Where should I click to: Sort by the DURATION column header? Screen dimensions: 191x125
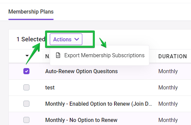click(x=173, y=57)
